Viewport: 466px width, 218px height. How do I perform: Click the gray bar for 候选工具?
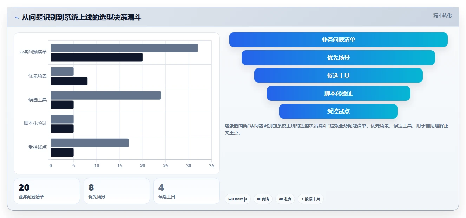tap(106, 95)
